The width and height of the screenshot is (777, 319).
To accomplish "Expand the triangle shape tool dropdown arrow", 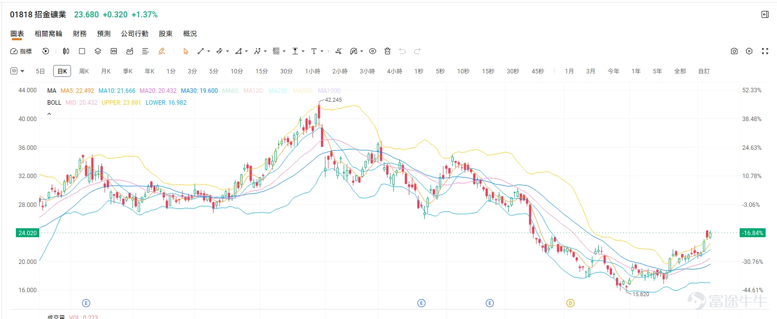I will (246, 51).
